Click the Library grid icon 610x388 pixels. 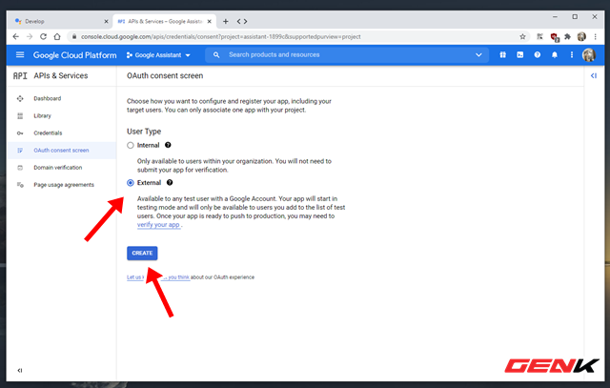[x=20, y=115]
